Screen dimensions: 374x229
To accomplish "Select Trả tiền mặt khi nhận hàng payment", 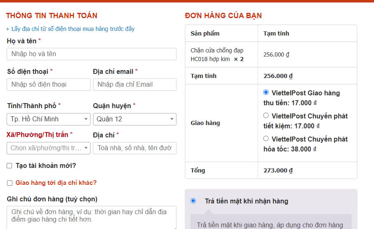I will 193,201.
